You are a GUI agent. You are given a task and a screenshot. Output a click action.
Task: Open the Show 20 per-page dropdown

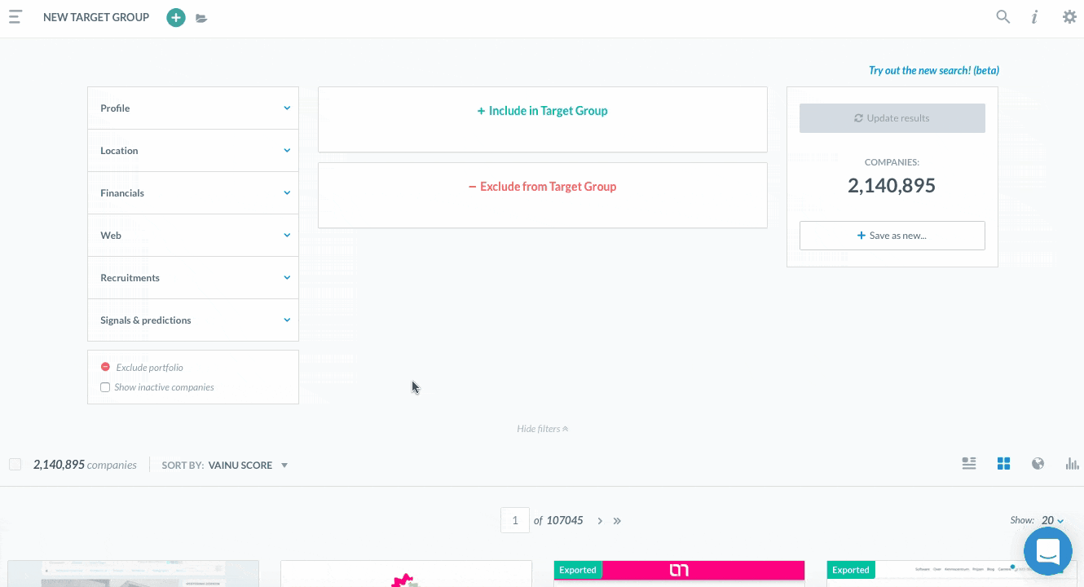click(x=1052, y=520)
